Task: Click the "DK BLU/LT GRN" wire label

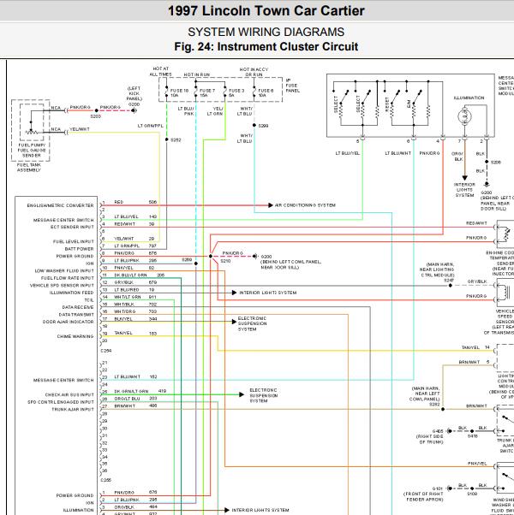Action: 130,275
